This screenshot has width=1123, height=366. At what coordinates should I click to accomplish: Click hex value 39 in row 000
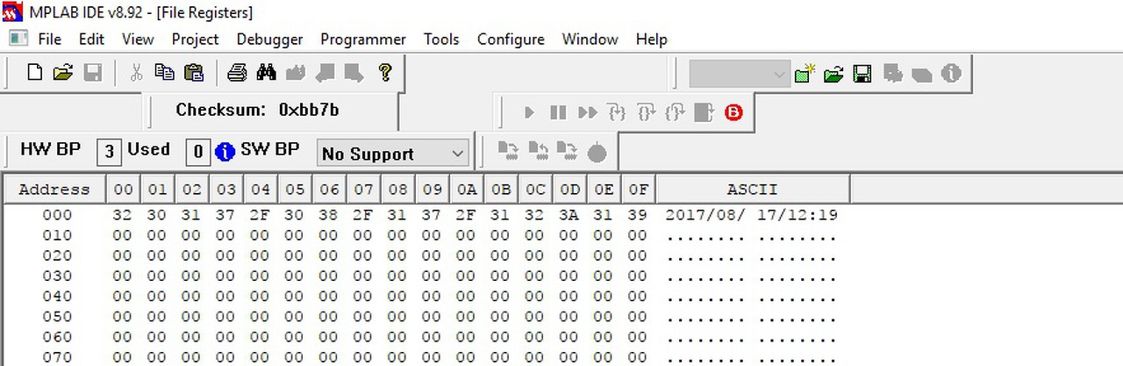(x=637, y=215)
